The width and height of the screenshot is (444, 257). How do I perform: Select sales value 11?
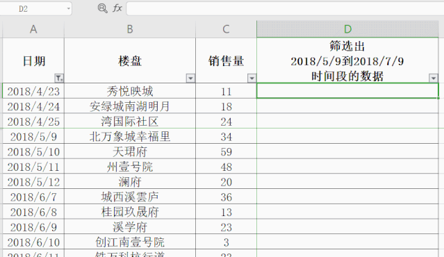tap(226, 91)
